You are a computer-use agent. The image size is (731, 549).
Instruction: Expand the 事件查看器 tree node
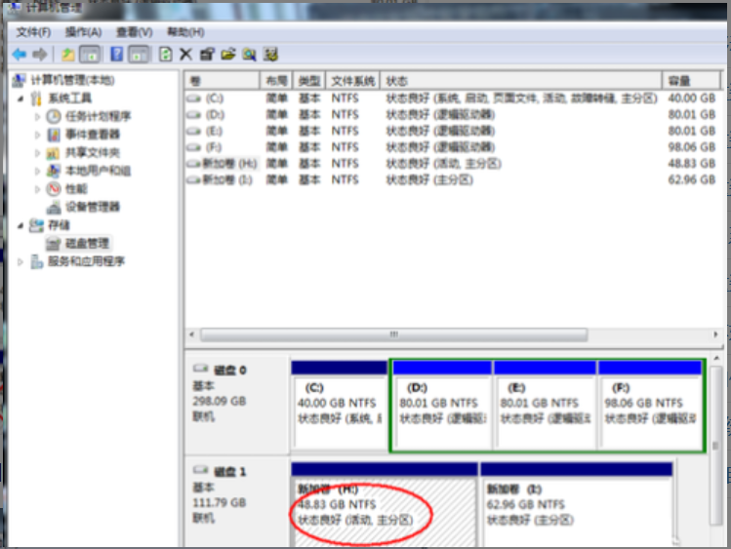38,135
